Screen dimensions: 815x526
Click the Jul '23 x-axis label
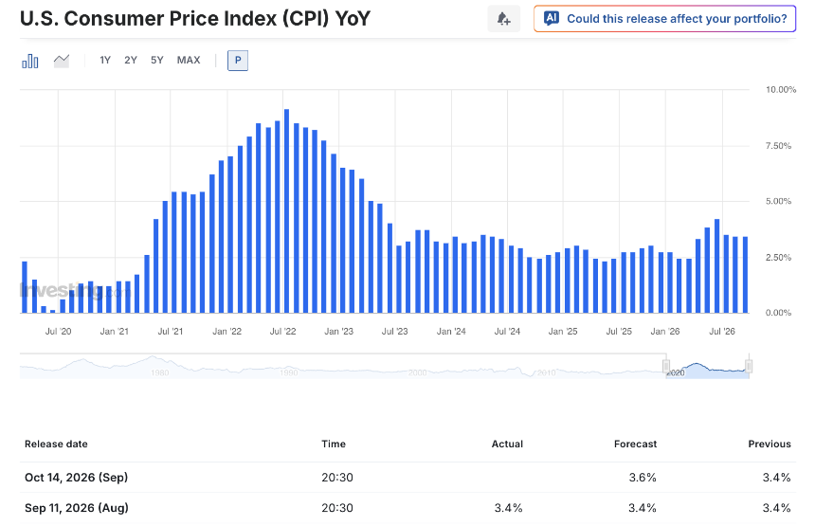coord(395,332)
